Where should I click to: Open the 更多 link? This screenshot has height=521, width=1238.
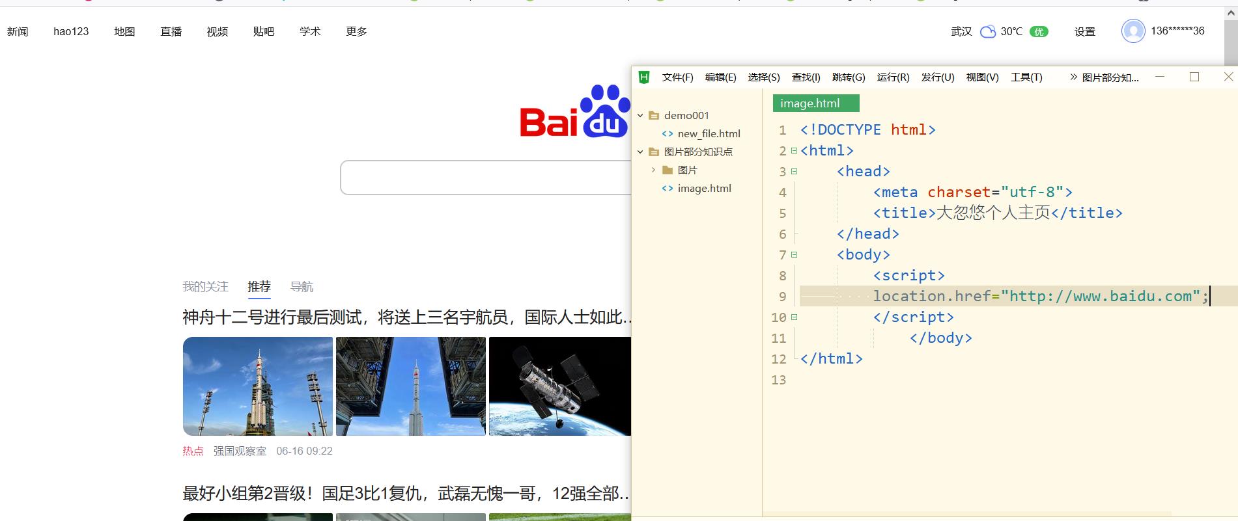pos(357,31)
